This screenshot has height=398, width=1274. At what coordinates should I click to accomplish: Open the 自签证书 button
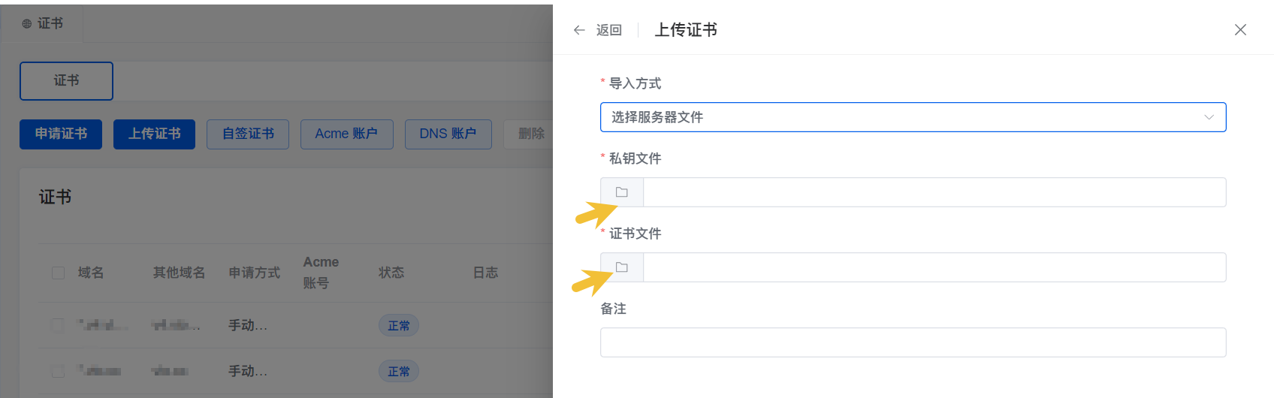click(248, 134)
